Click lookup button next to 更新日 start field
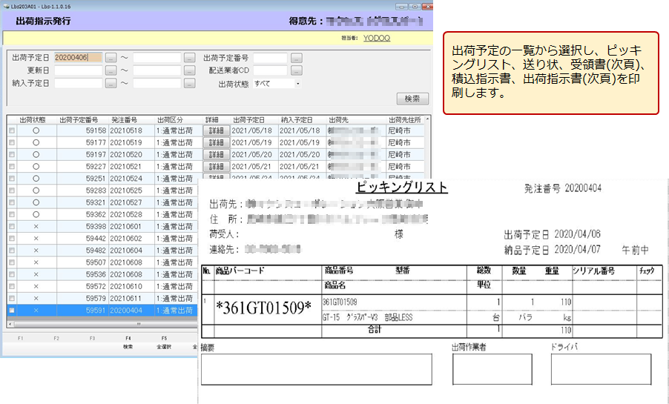The height and width of the screenshot is (404, 669). (111, 70)
